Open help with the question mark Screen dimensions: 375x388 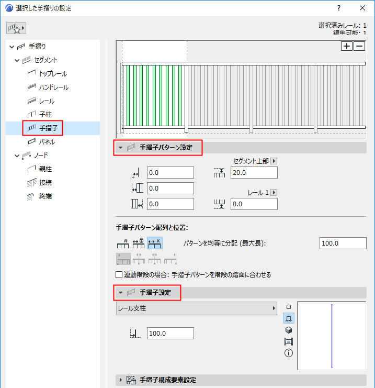(x=339, y=8)
